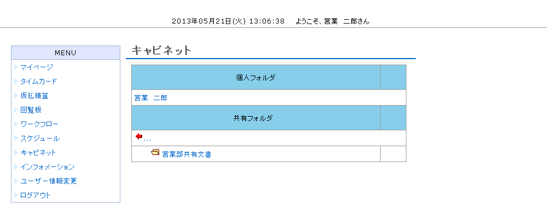Click the 営業部共有文書 folder icon
The width and height of the screenshot is (547, 219).
[x=155, y=152]
